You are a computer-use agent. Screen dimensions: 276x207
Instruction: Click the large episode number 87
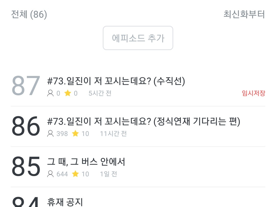click(x=26, y=86)
